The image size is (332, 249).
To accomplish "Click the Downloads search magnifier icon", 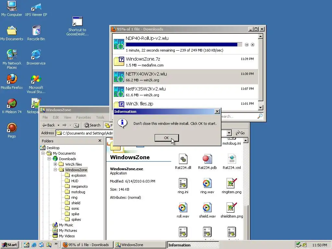I will point(260,116).
